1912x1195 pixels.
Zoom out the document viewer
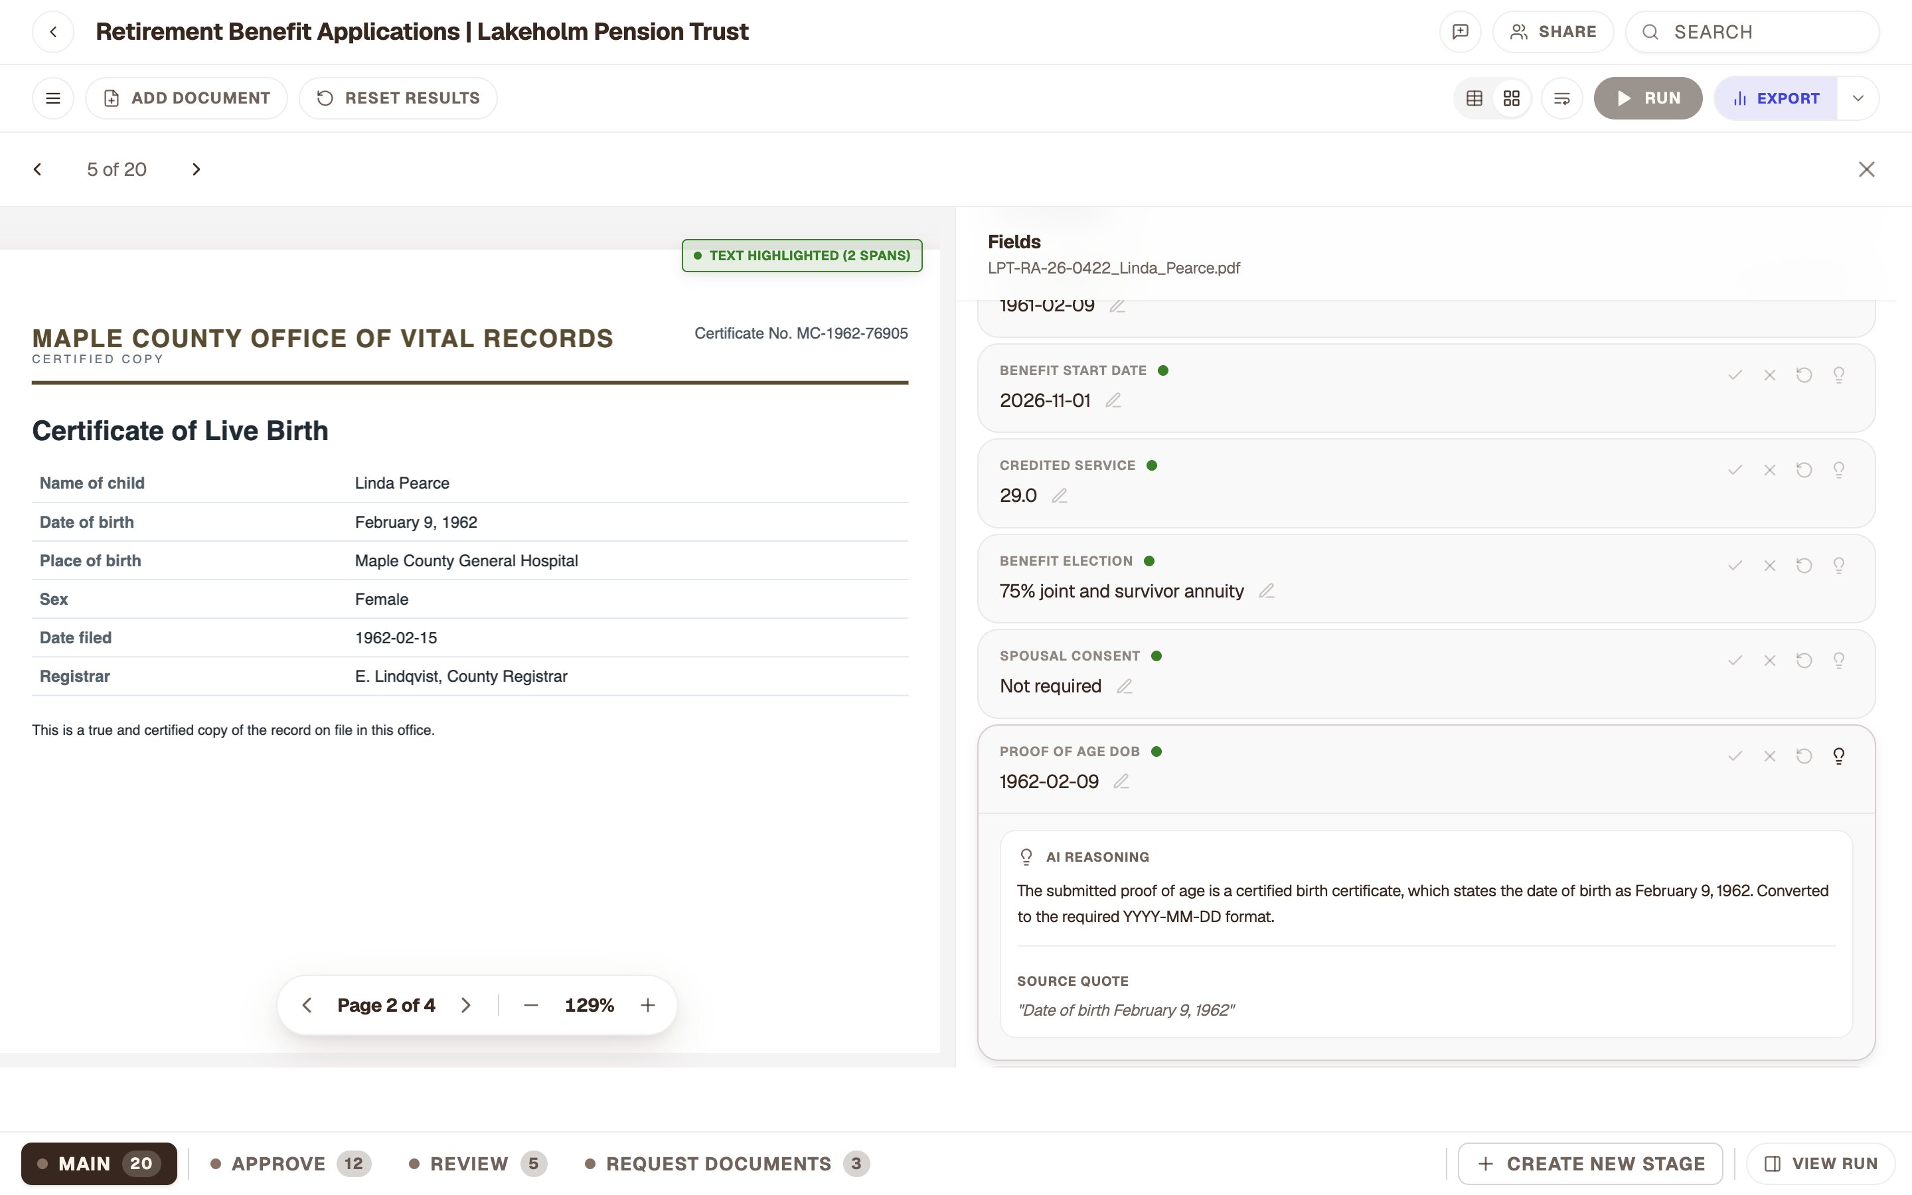tap(531, 1005)
